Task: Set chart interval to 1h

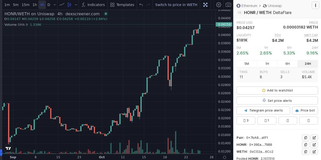Action: (x=35, y=5)
